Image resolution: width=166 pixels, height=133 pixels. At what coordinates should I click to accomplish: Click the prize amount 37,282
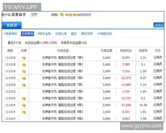pos(126,105)
